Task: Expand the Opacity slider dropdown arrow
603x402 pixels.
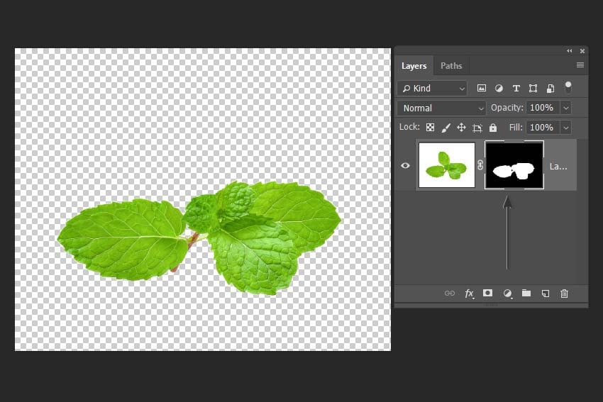Action: click(566, 108)
